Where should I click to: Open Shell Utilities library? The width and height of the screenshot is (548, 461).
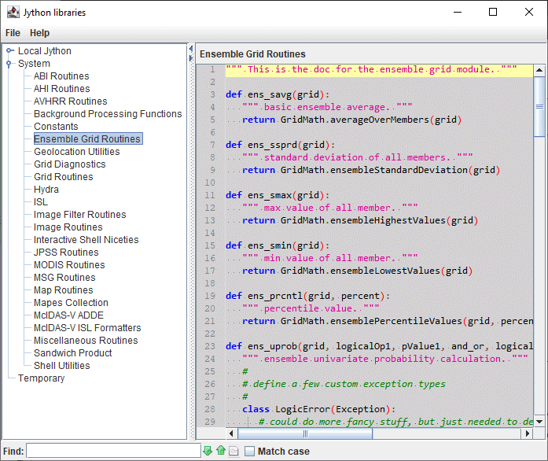(62, 366)
